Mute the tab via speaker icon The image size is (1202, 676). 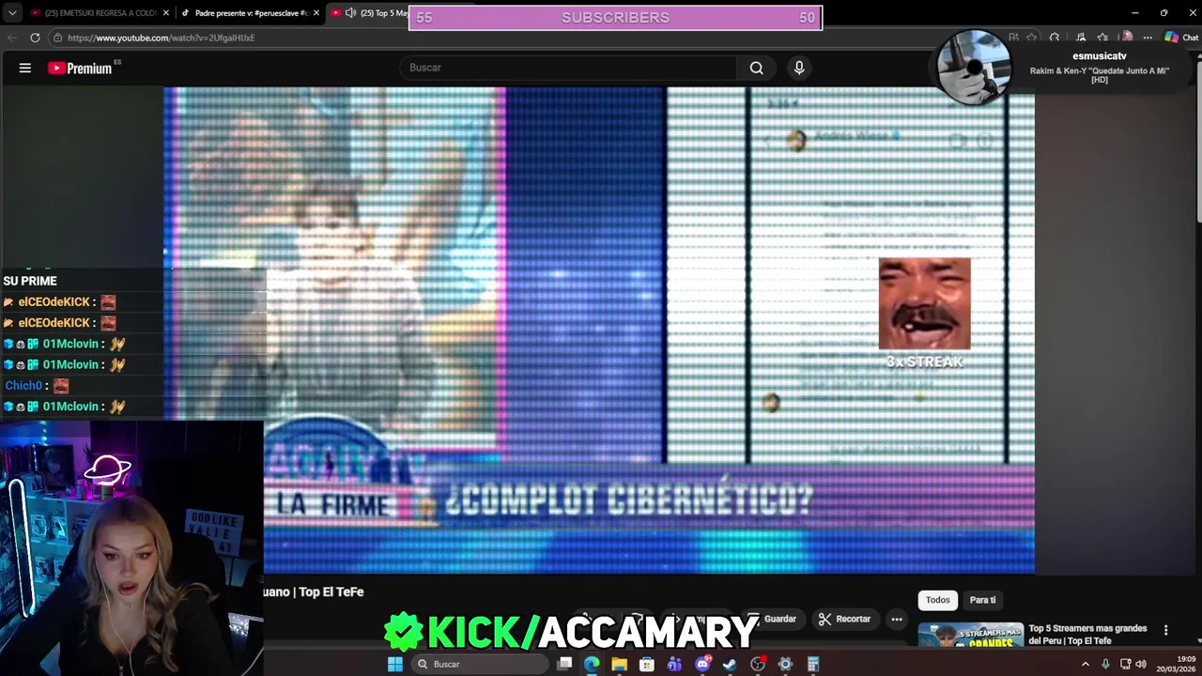coord(350,13)
